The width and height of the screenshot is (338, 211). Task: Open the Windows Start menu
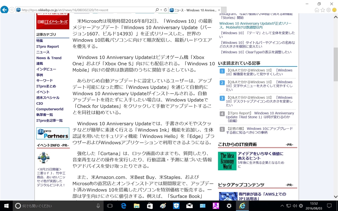pyautogui.click(x=6, y=206)
